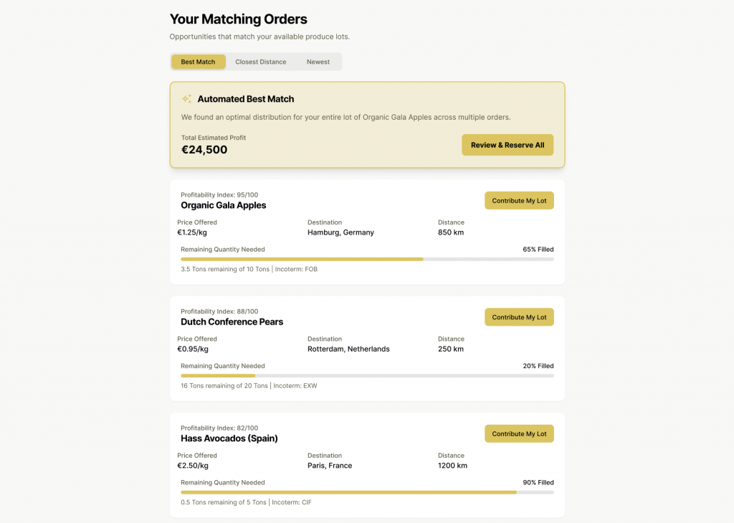This screenshot has height=523, width=734.
Task: Contribute your lot to Organic Gala Apples order
Action: click(518, 200)
